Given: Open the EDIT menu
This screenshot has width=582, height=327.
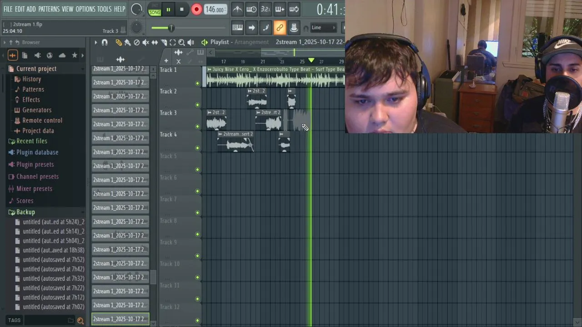Looking at the screenshot, I should pyautogui.click(x=20, y=9).
